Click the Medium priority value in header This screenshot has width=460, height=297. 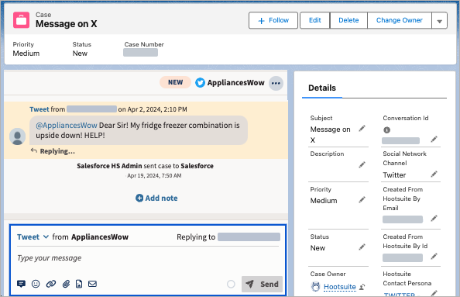[x=26, y=54]
